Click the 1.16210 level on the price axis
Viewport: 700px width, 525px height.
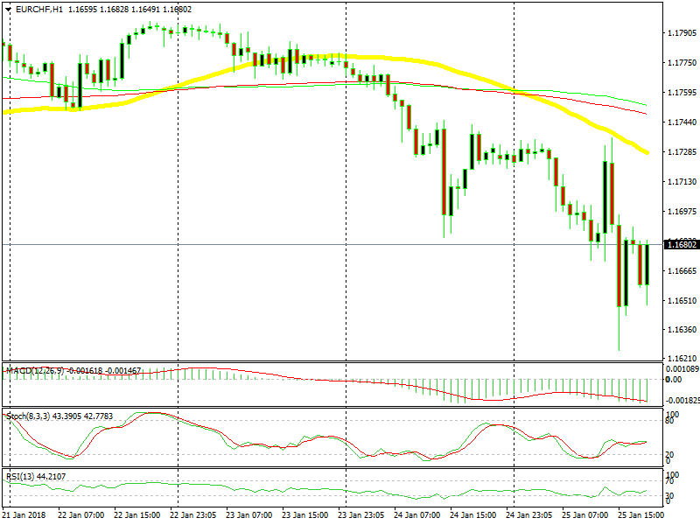click(682, 358)
